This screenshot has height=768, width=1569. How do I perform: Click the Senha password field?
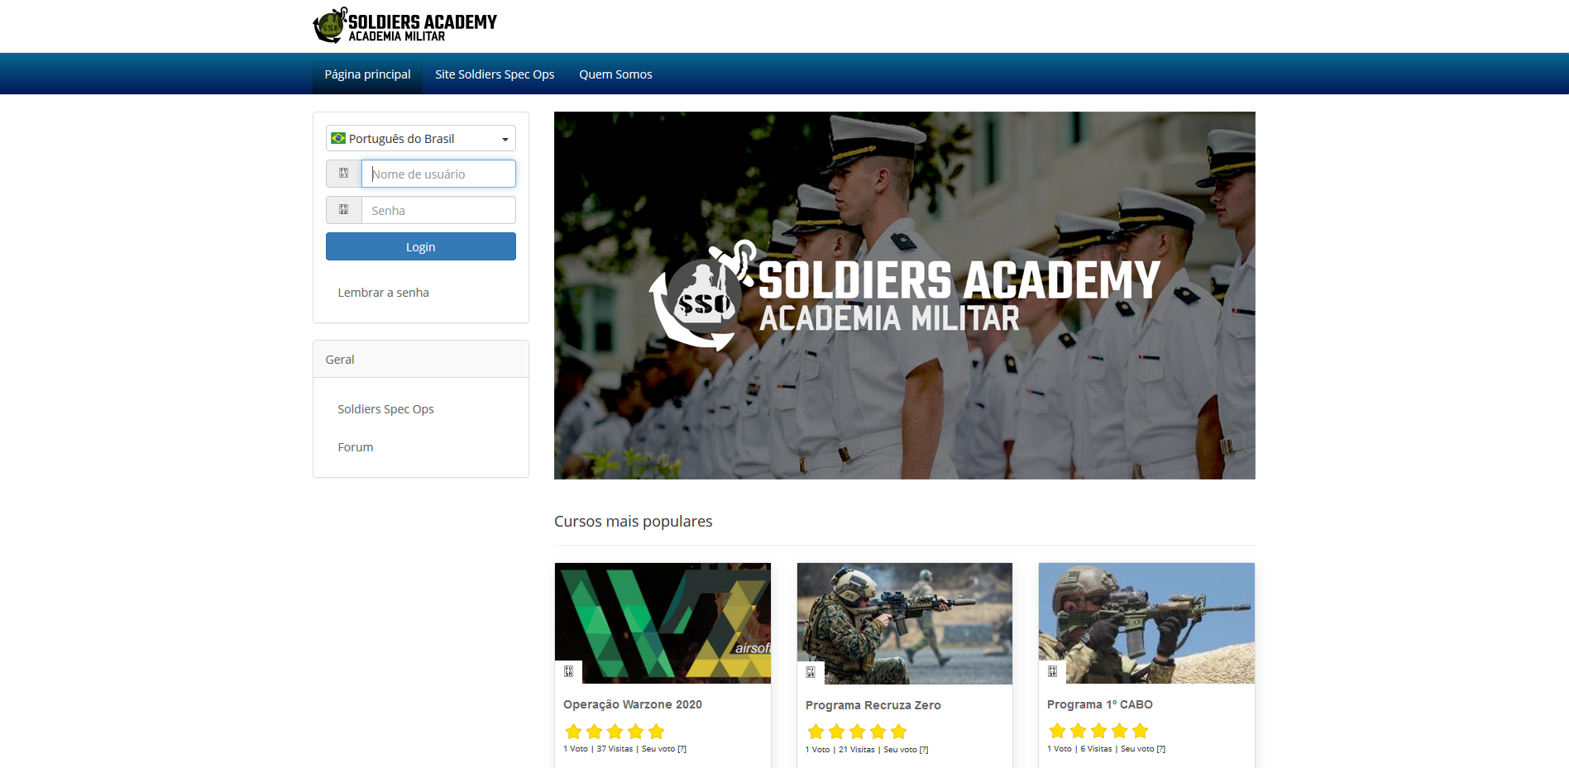click(x=438, y=210)
